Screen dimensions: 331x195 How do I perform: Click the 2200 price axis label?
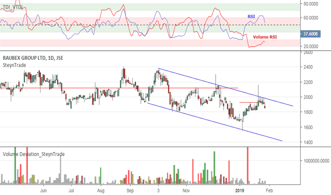point(308,82)
